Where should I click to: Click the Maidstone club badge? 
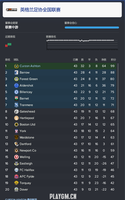16,137
